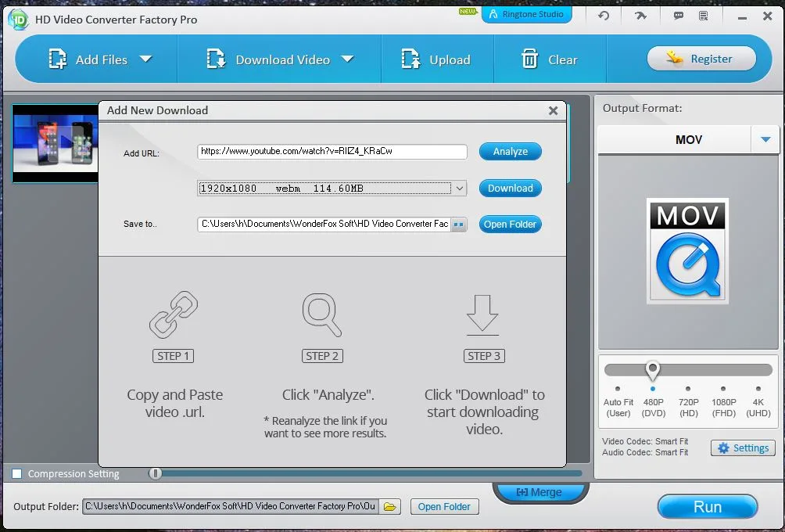Click the Step 1 chain link icon

coord(174,315)
